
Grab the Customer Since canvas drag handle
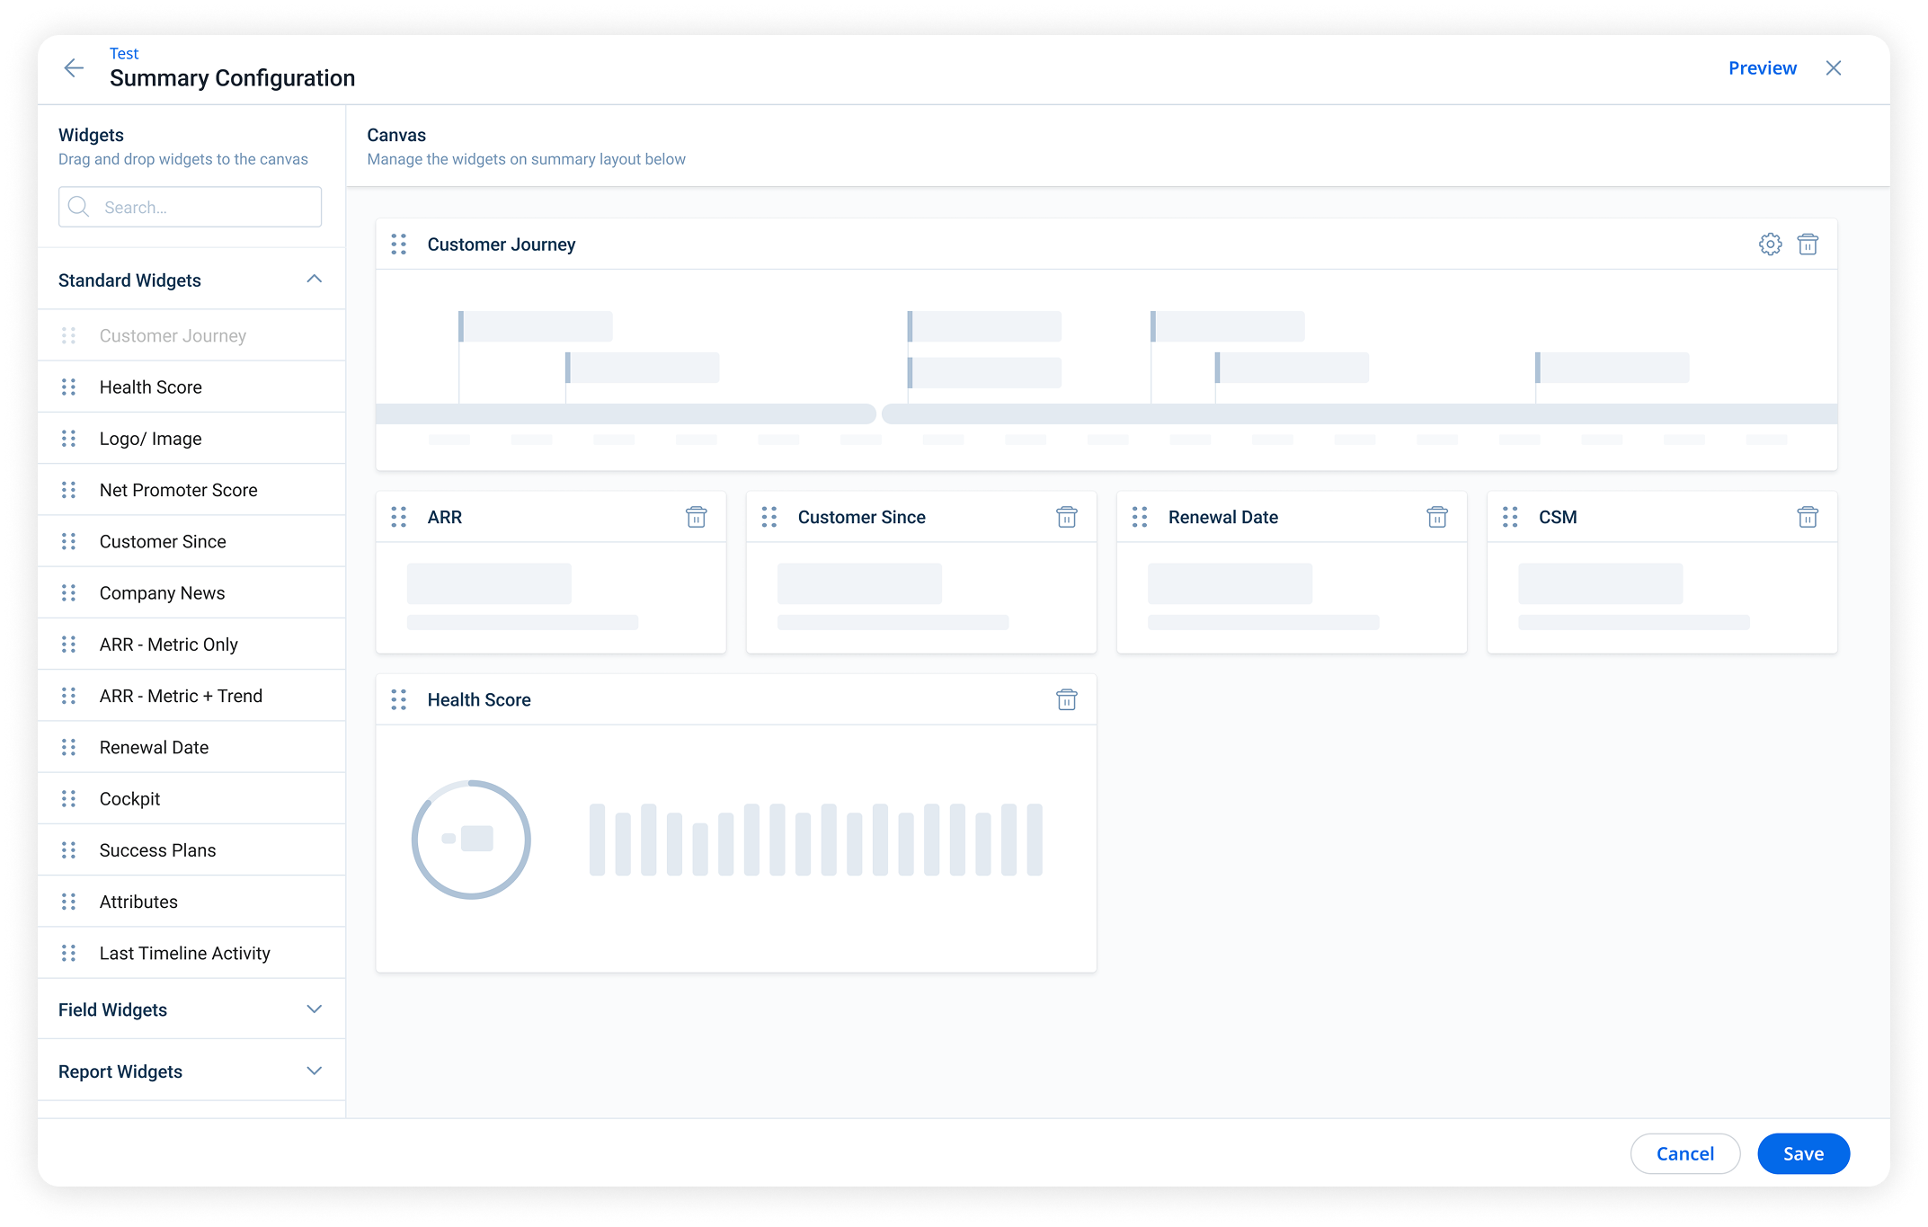tap(769, 516)
